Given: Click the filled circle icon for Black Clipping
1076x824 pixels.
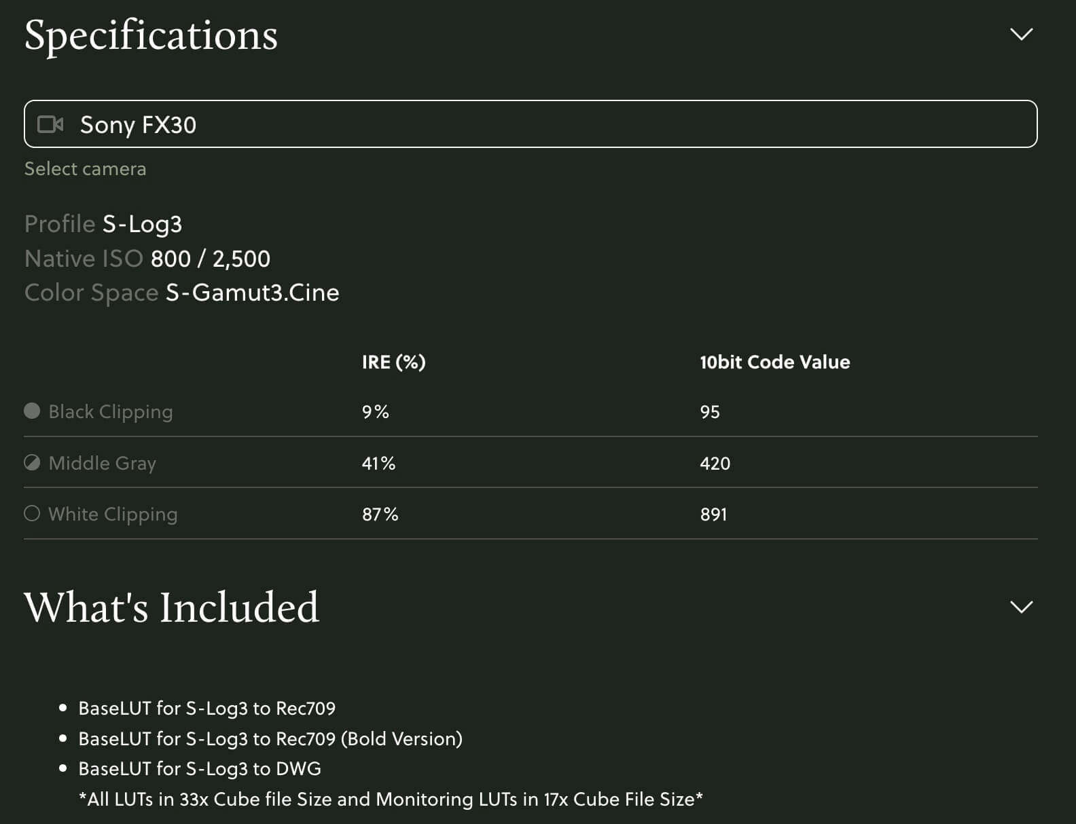Looking at the screenshot, I should tap(32, 411).
